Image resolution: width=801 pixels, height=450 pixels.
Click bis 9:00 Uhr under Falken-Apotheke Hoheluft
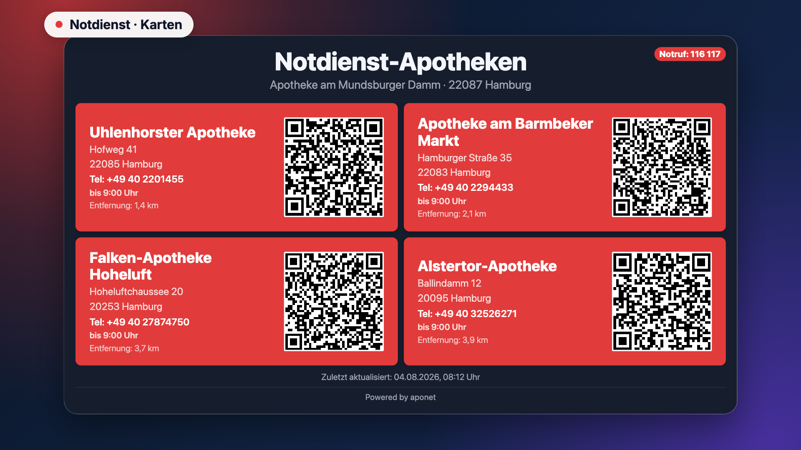coord(113,335)
